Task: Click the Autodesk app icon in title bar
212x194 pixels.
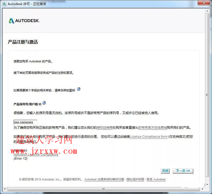Action: click(4, 4)
